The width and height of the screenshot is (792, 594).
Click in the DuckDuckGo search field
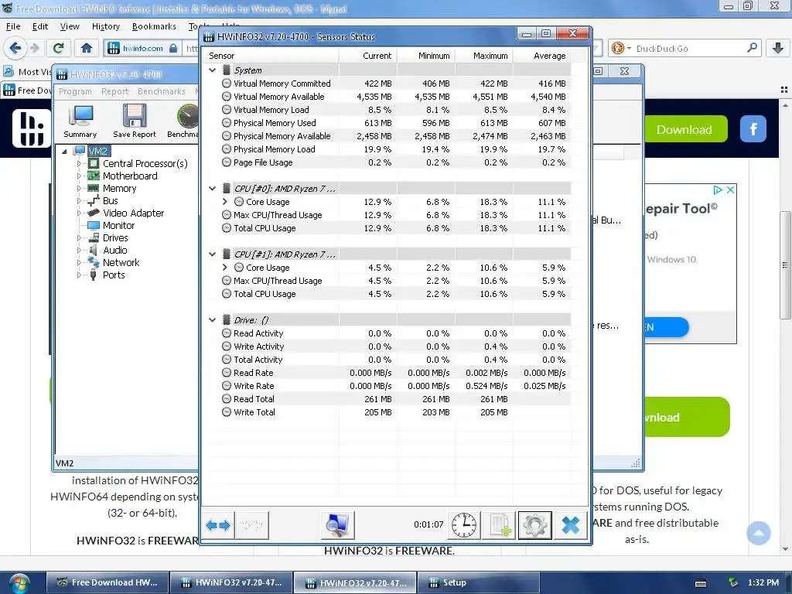pos(687,49)
